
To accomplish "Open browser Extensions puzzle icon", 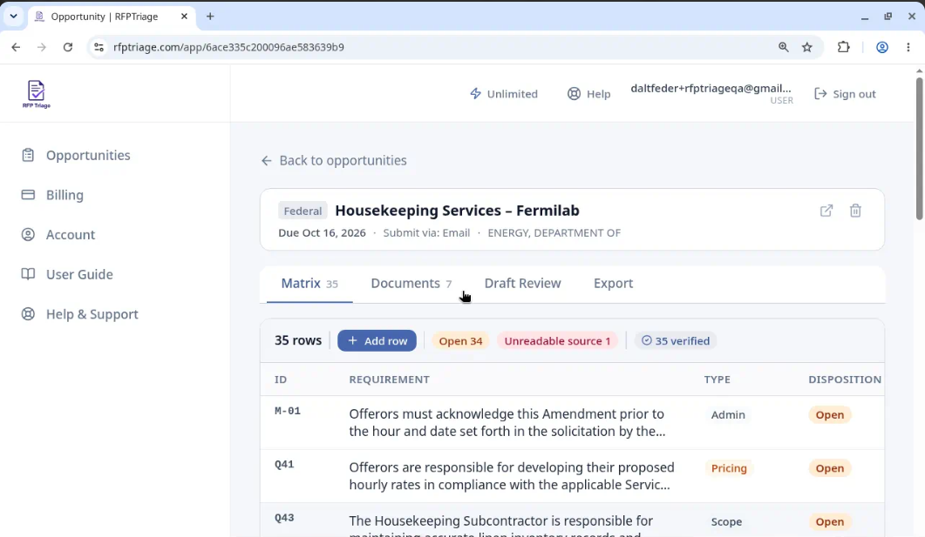I will (x=844, y=47).
